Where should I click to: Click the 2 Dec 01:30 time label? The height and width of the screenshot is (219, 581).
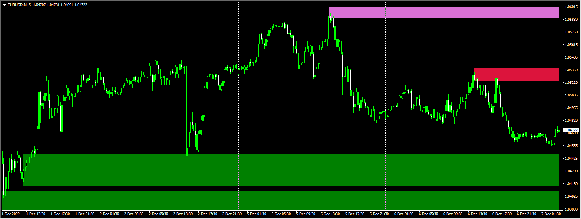[x=109, y=214]
